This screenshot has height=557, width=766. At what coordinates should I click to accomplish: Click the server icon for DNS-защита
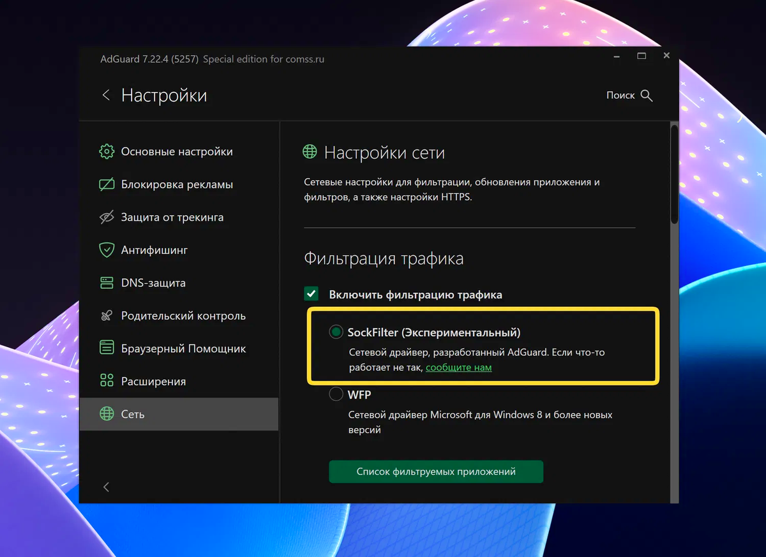click(107, 283)
